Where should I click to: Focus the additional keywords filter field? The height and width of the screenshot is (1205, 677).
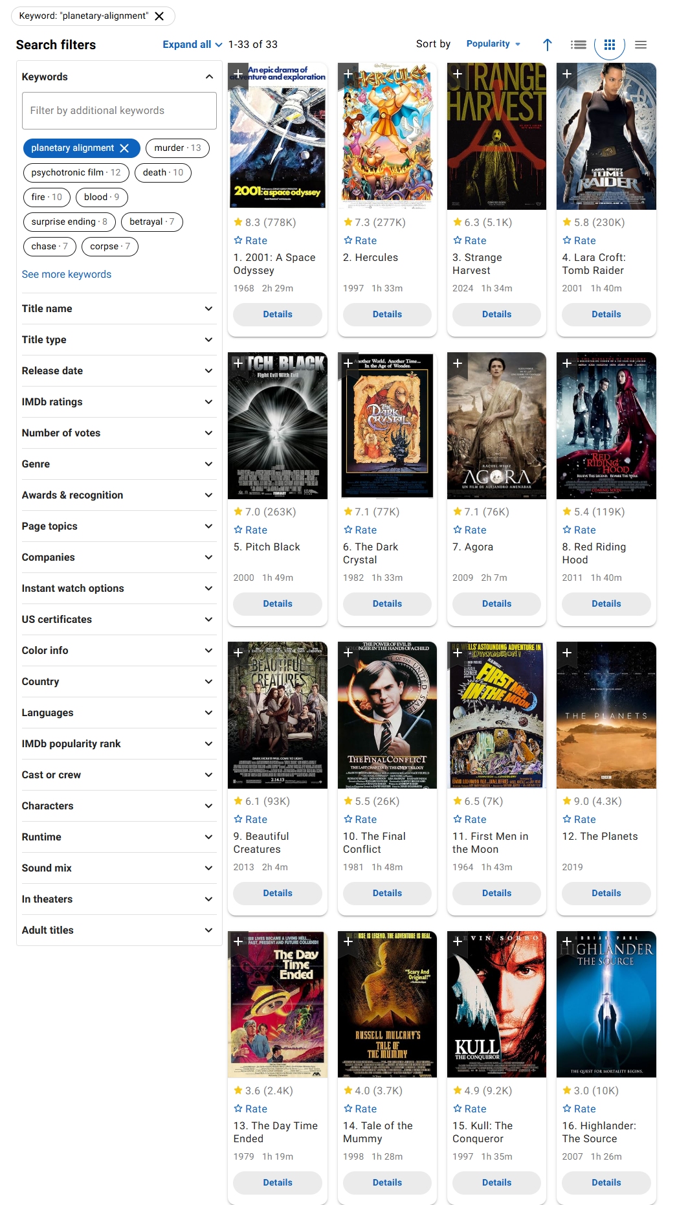point(119,111)
